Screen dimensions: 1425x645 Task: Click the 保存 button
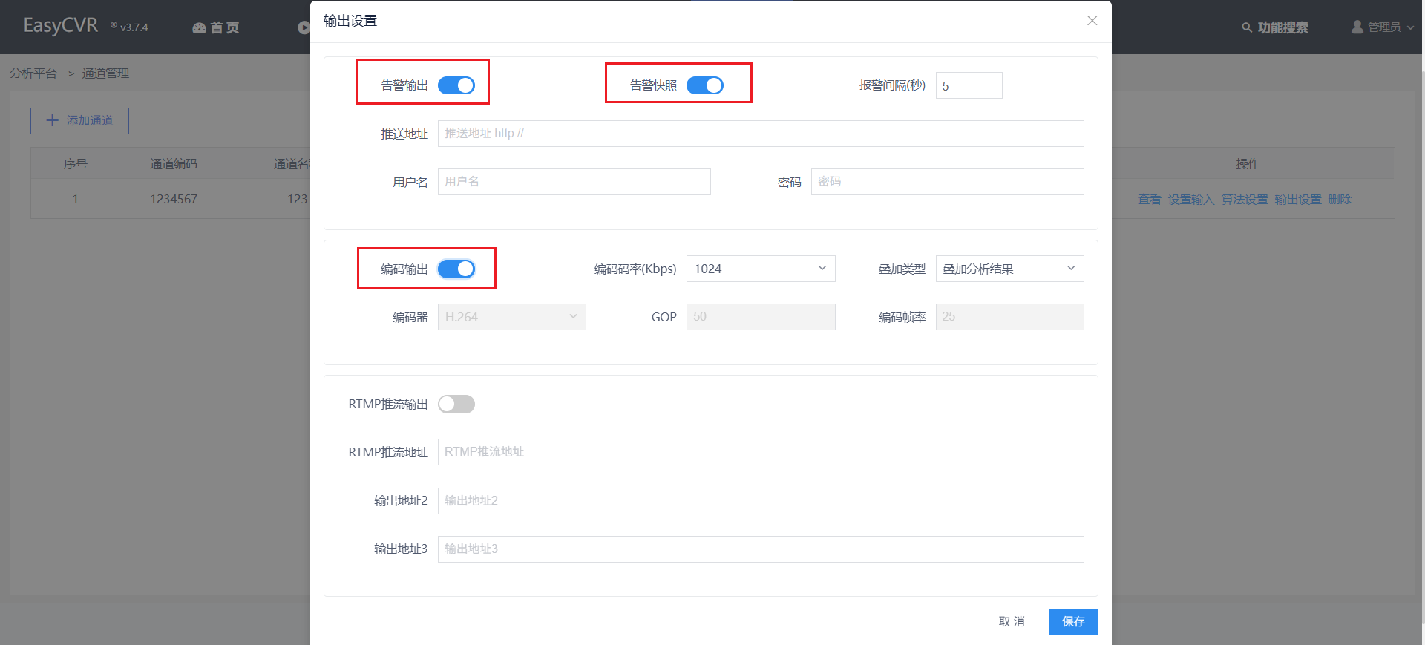(1072, 621)
